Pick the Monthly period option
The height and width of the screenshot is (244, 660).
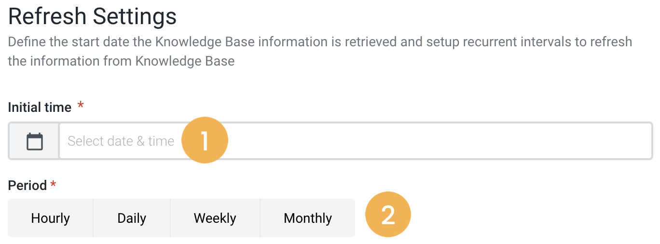308,218
